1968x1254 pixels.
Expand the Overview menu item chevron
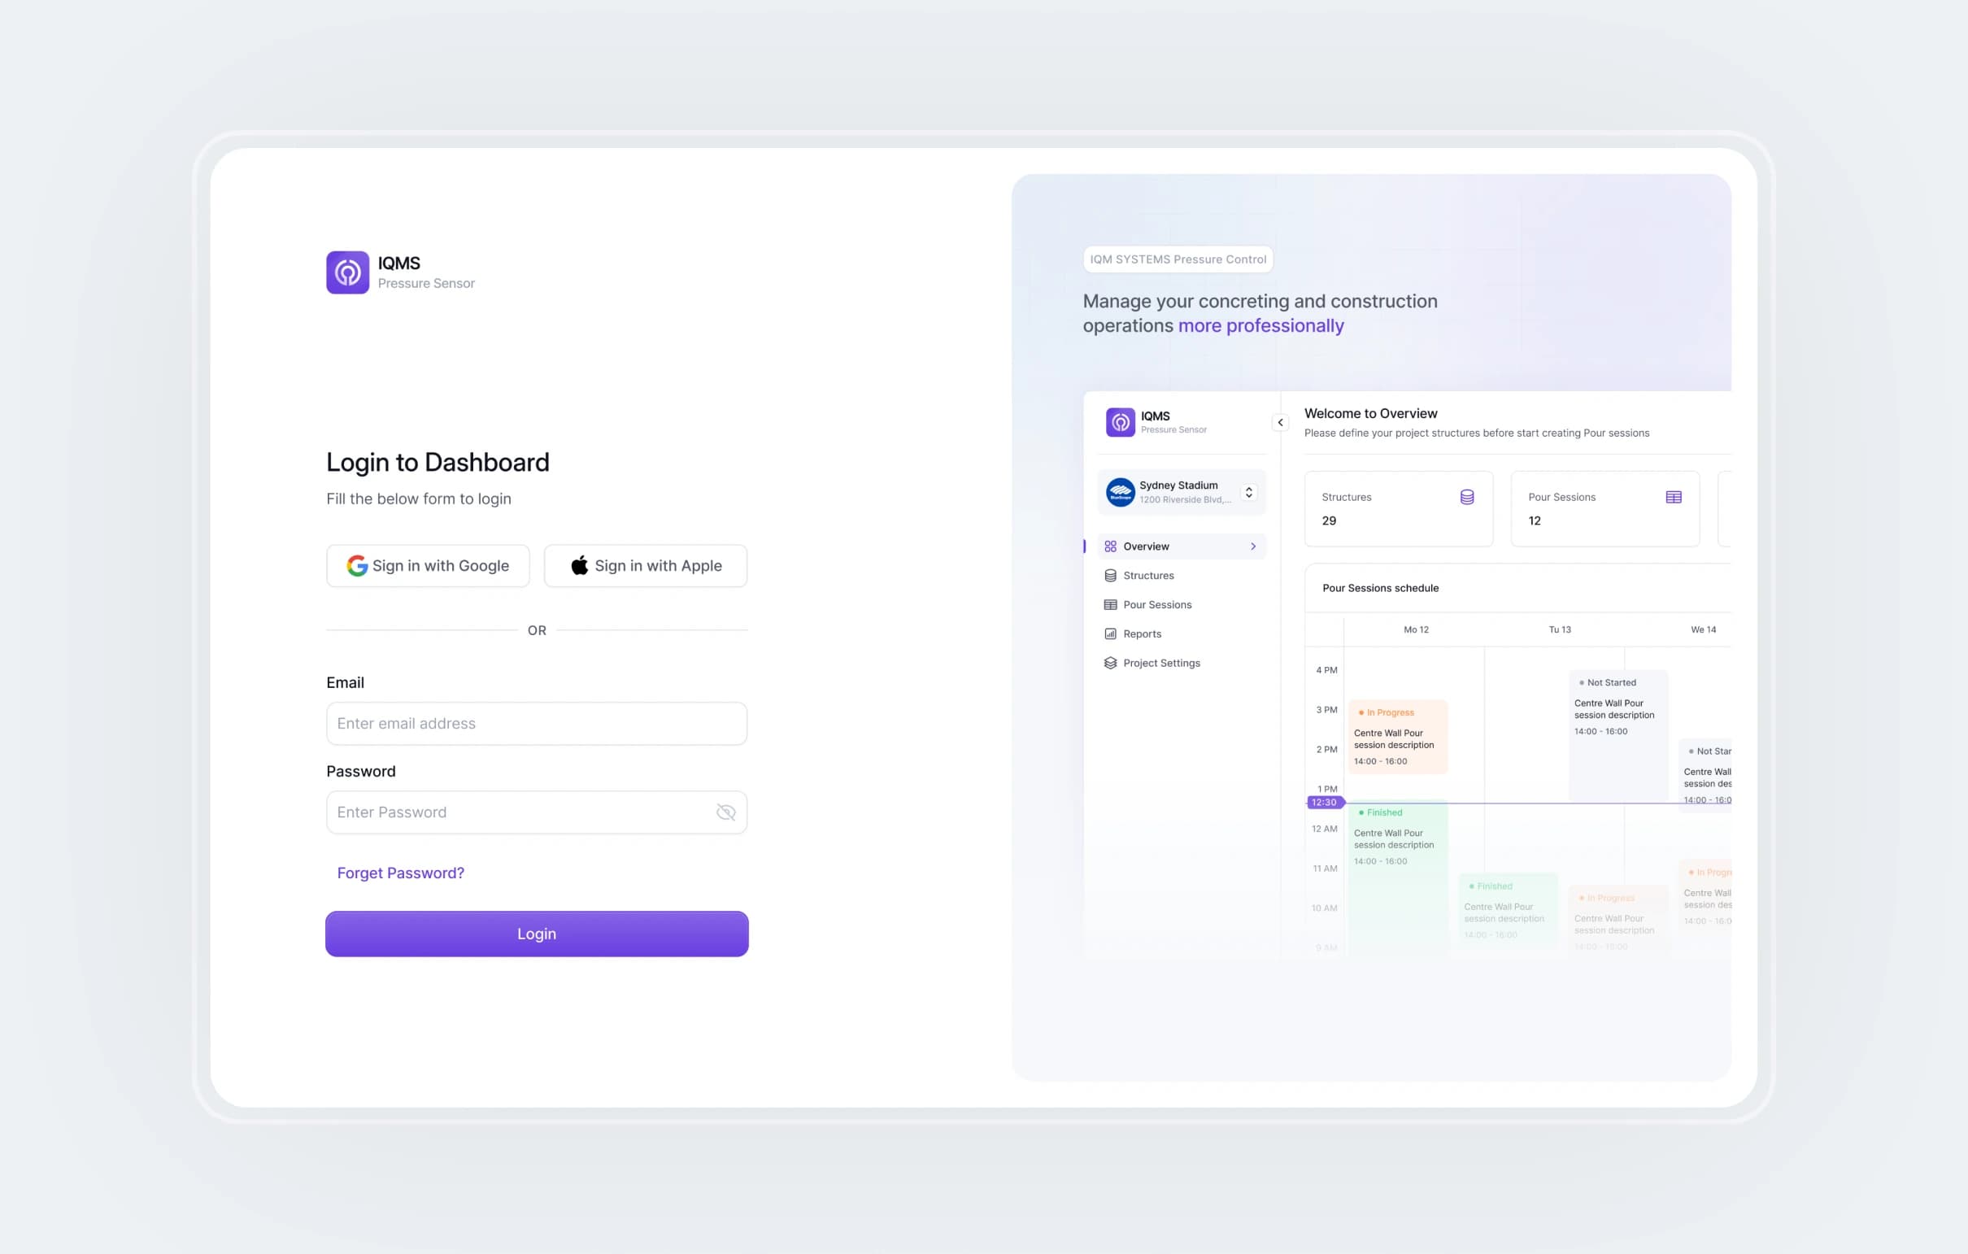(1254, 546)
